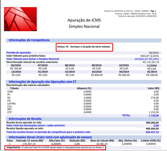Image resolution: width=167 pixels, height=151 pixels.
Task: Select the value 3642,87 (2,02%)
Action: click(x=149, y=56)
